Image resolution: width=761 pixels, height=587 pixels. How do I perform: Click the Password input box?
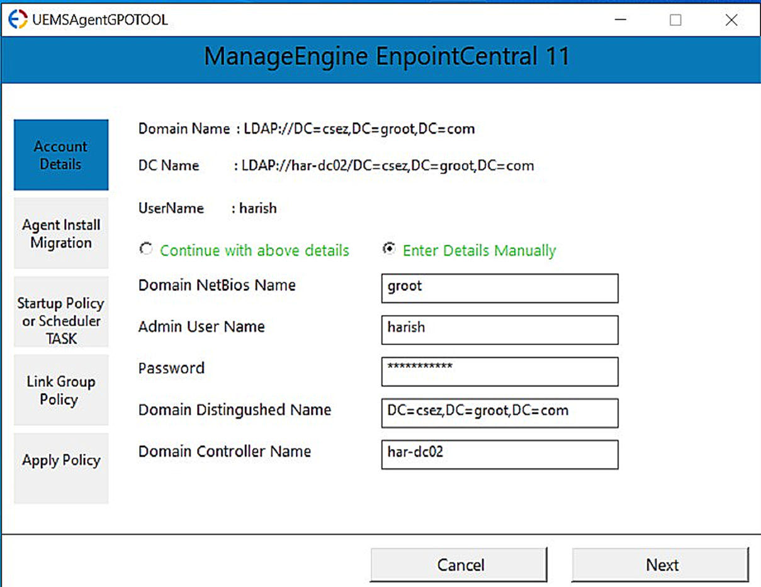[499, 372]
